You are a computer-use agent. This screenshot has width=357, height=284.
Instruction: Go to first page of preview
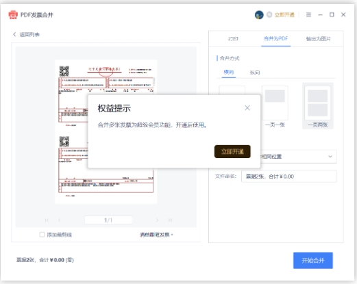(x=47, y=220)
